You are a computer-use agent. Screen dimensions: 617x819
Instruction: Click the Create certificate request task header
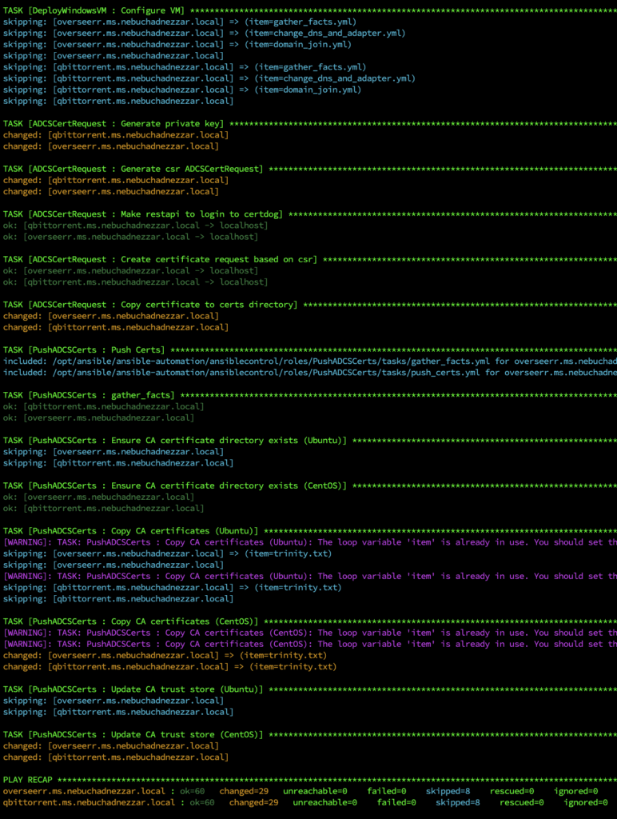(160, 259)
